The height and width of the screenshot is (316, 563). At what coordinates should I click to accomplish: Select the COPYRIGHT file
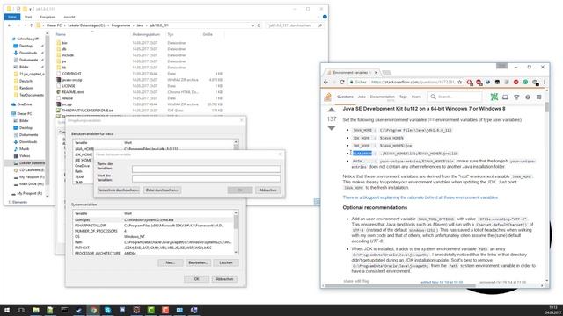(x=71, y=74)
